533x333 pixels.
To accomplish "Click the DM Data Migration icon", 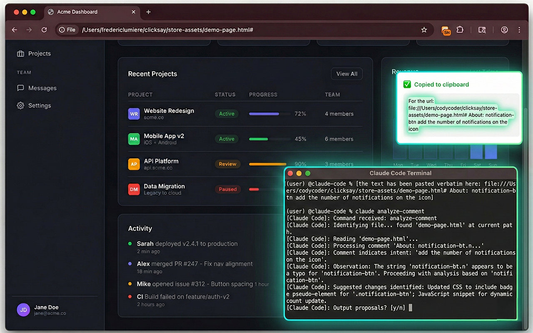I will click(x=134, y=189).
